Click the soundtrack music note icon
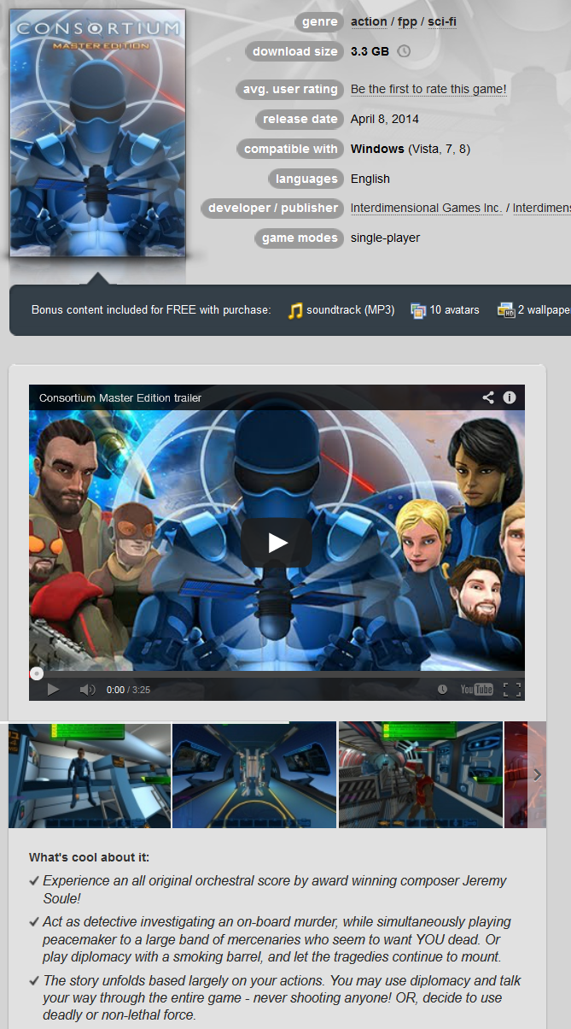This screenshot has height=1029, width=571. point(295,310)
